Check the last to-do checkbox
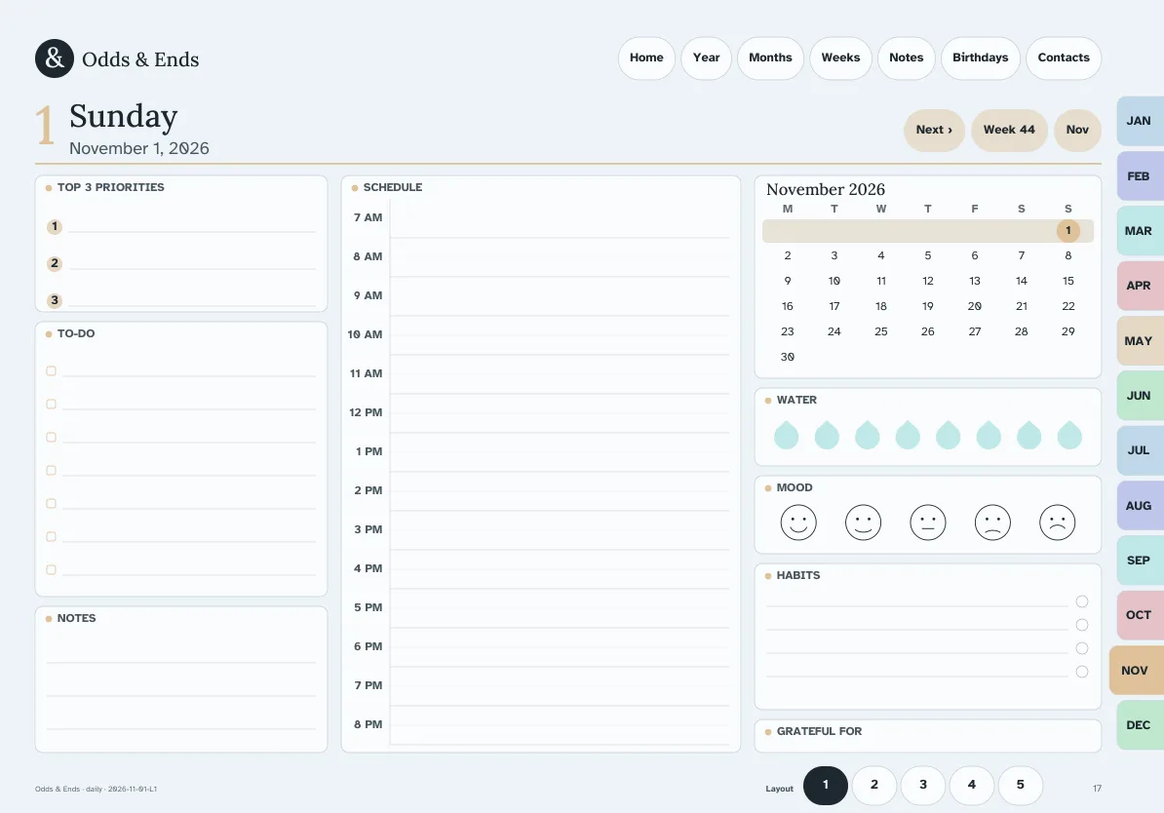 [x=52, y=570]
